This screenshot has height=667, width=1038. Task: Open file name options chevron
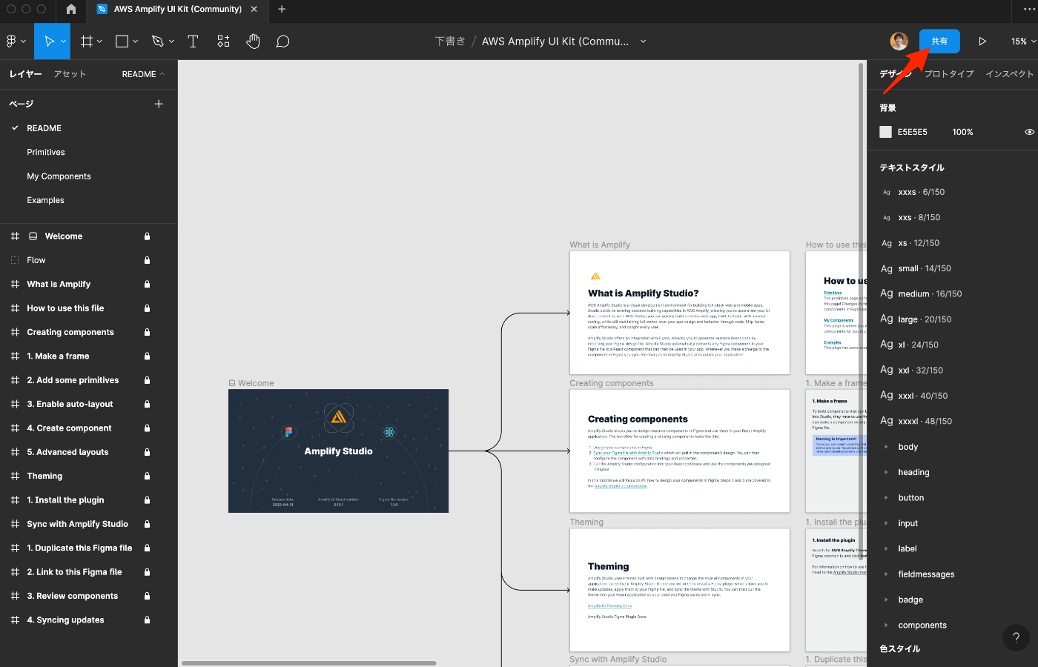coord(643,42)
